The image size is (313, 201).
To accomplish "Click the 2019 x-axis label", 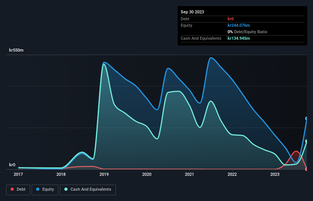I will pos(104,174).
